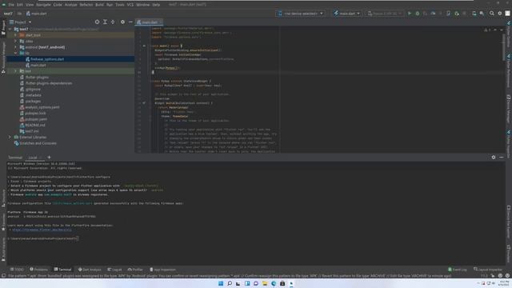Open Windows taskbar search
The height and width of the screenshot is (288, 512).
coord(230,283)
